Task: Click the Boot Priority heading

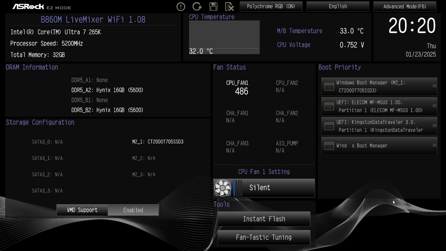Action: coord(340,67)
